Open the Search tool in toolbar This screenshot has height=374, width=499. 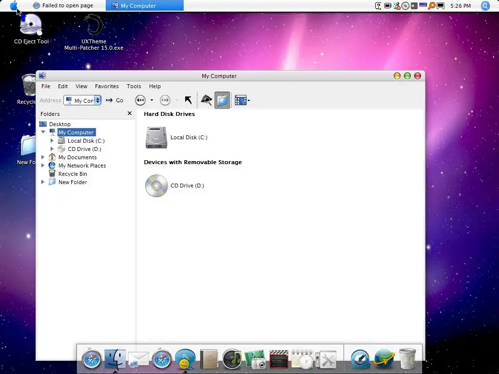[x=207, y=100]
